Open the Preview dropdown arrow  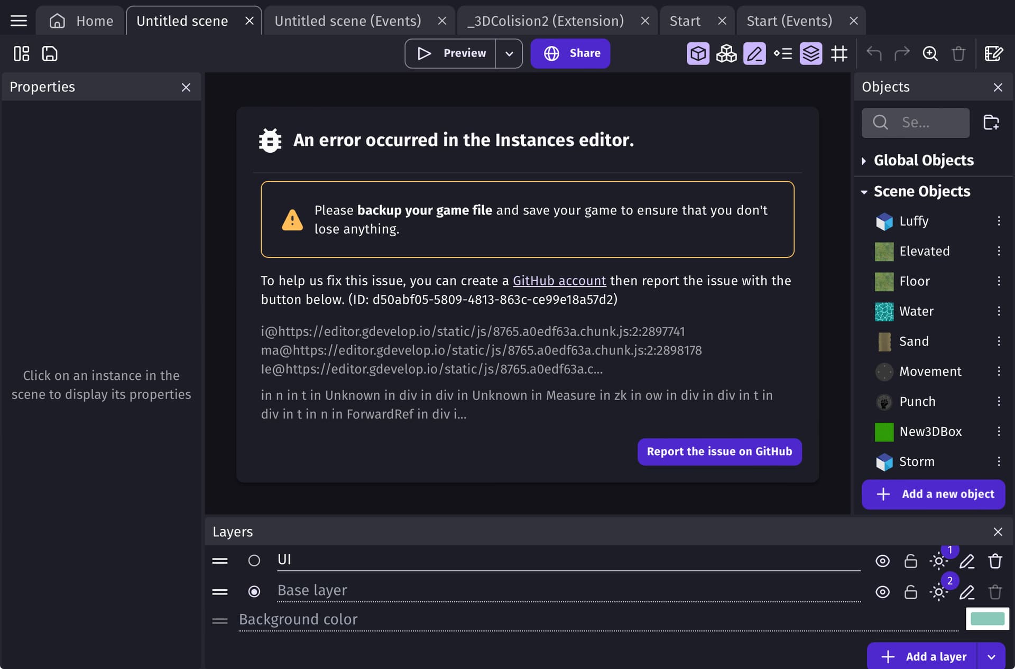(509, 53)
